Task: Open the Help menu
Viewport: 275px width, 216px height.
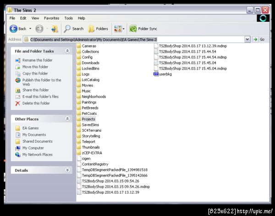Action: [x=82, y=18]
